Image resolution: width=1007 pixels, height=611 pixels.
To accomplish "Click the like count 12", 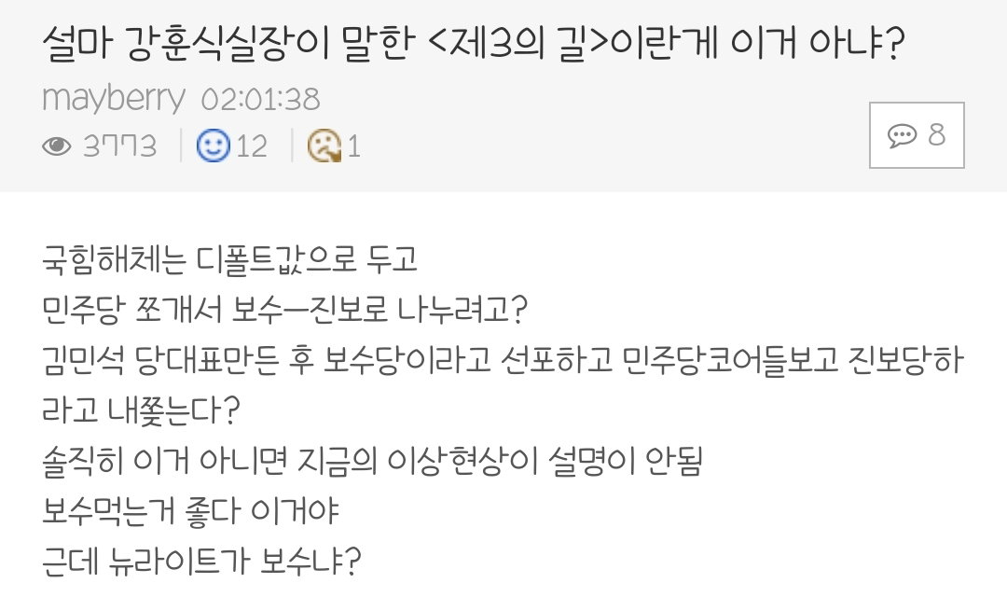I will click(252, 146).
